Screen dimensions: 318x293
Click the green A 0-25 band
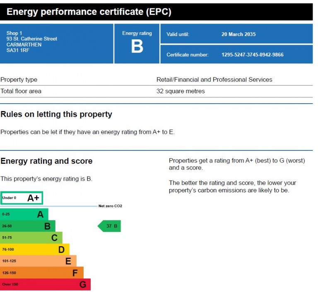click(x=24, y=214)
